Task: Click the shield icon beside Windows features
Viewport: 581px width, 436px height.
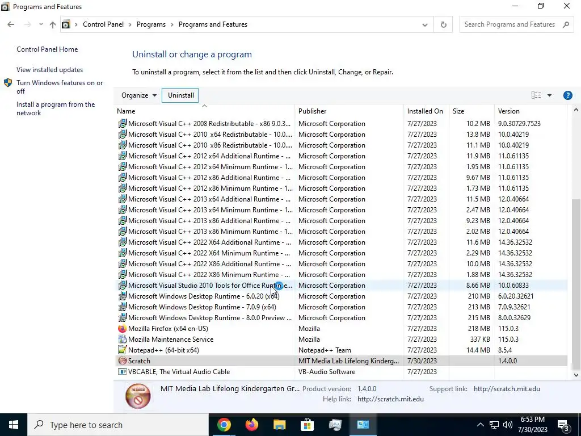Action: 8,83
